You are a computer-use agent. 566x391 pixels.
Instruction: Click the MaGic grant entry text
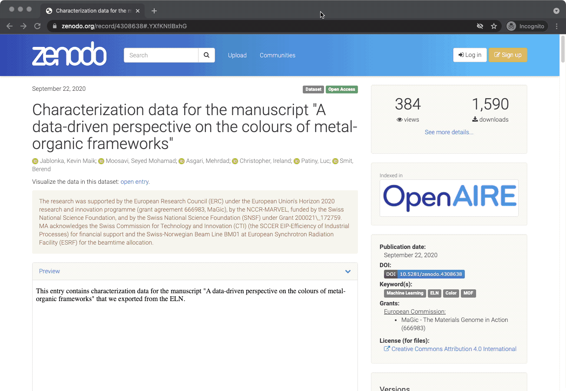pyautogui.click(x=454, y=324)
